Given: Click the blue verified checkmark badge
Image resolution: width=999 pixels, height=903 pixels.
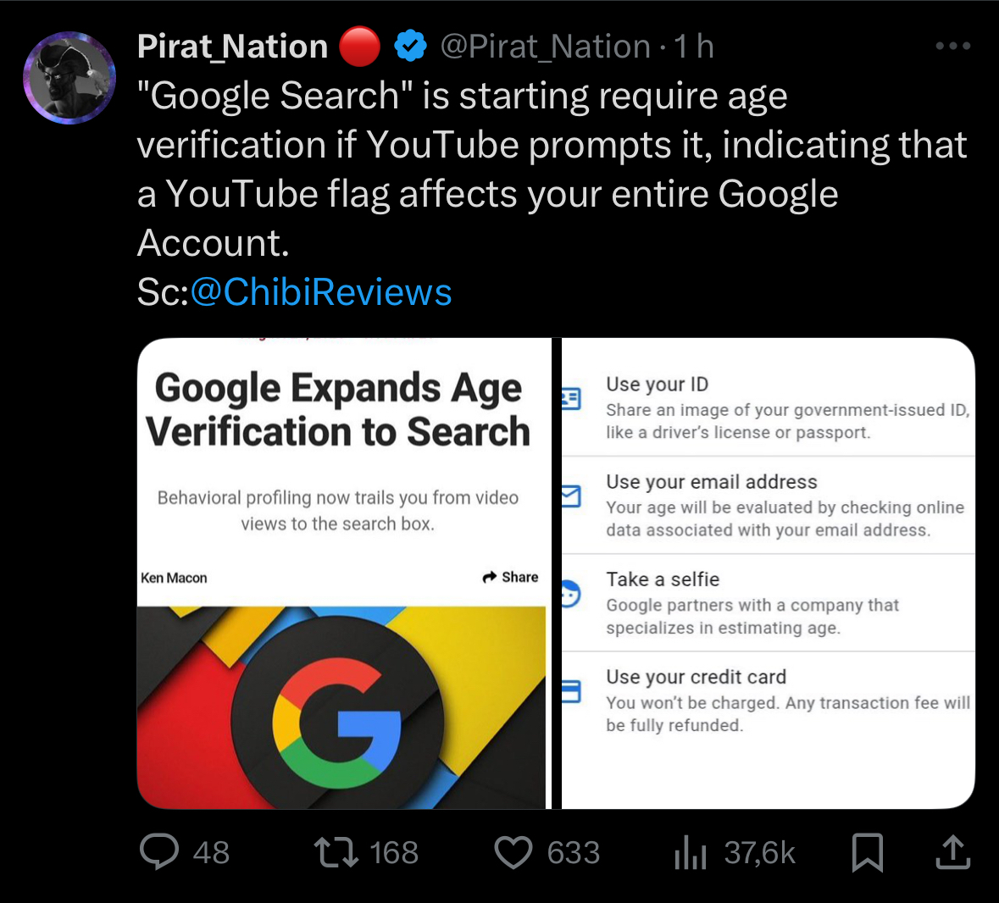Looking at the screenshot, I should coord(410,46).
